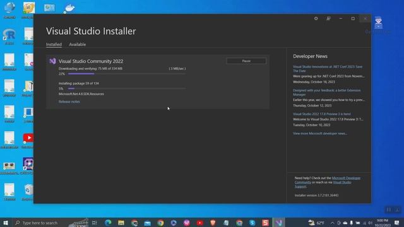This screenshot has height=227, width=404.
Task: Open the Recycle Bin desktop icon
Action: pyautogui.click(x=29, y=190)
